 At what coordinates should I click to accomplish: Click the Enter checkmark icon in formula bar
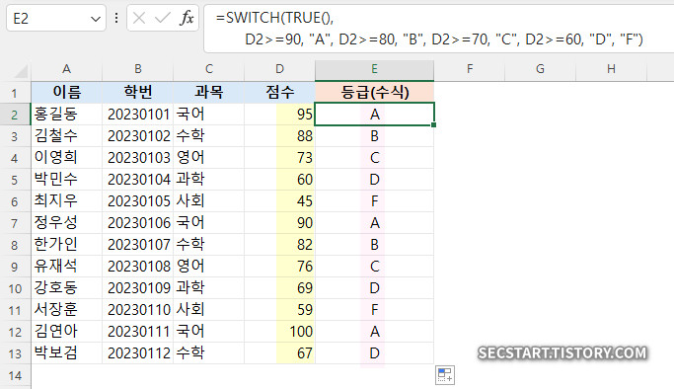pyautogui.click(x=163, y=18)
